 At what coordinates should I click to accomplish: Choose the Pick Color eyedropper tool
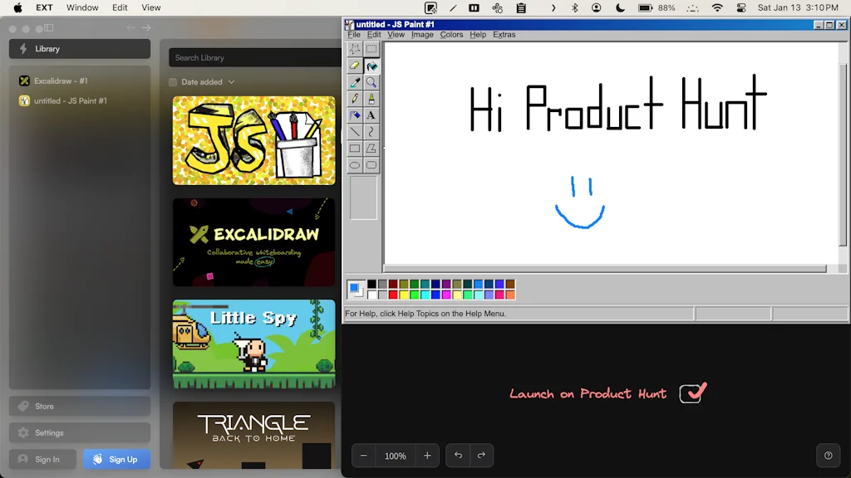(355, 82)
